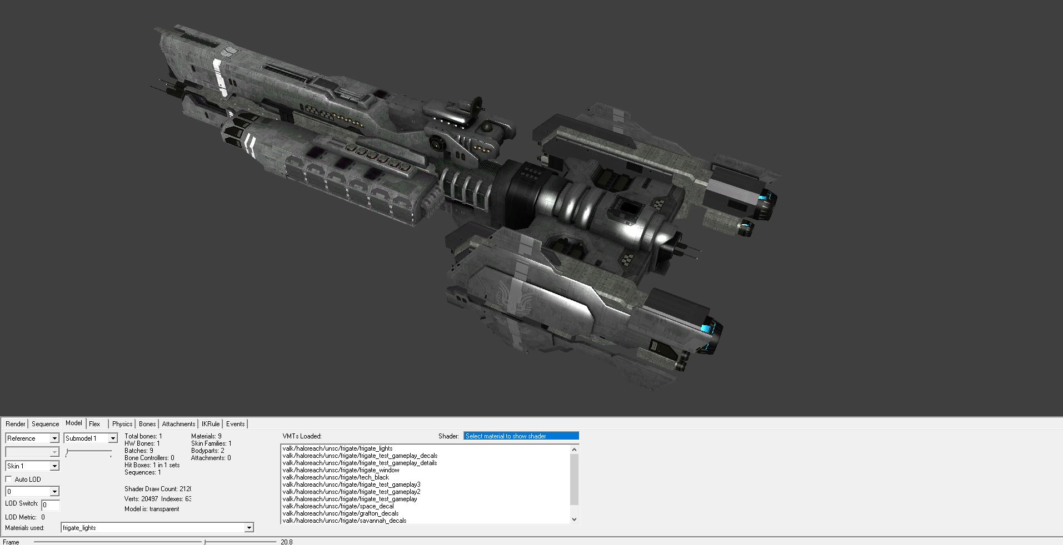Click the Bodyparts: 2 statistic
This screenshot has height=545, width=1063.
point(208,451)
